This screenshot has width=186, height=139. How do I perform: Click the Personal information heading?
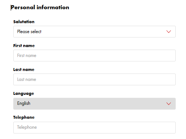coord(40,7)
